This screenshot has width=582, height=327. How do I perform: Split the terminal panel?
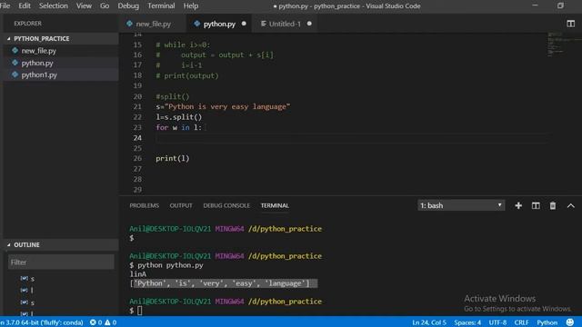click(536, 206)
